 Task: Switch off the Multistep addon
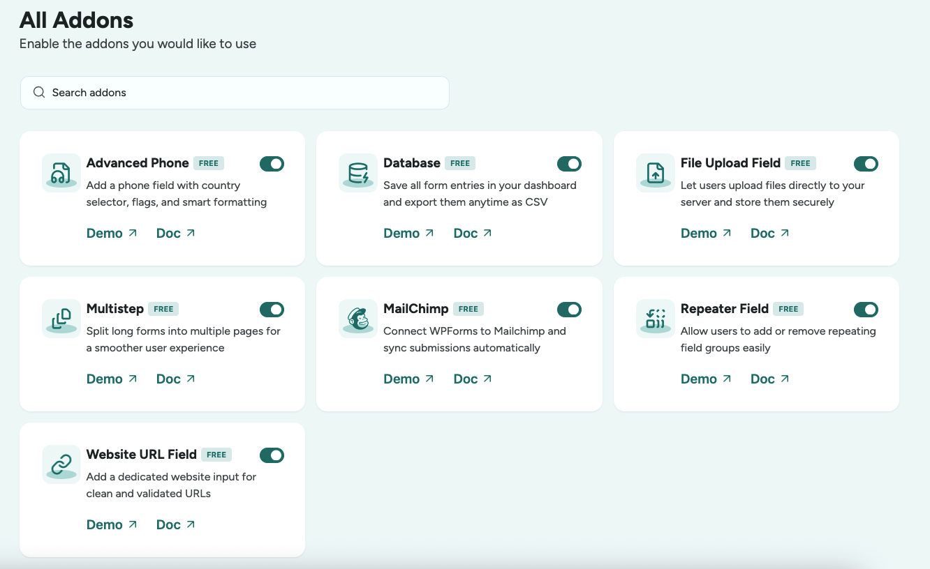(x=272, y=310)
